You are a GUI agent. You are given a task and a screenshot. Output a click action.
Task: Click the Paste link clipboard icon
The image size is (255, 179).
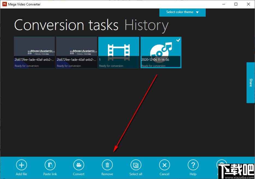click(x=50, y=165)
